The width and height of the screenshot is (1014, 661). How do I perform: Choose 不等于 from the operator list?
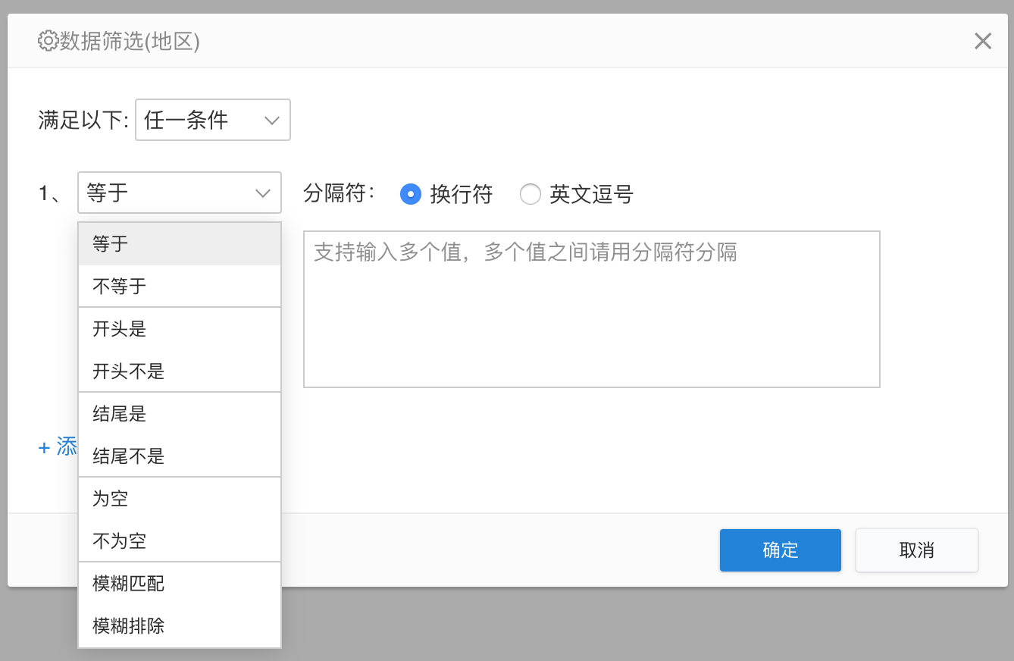179,287
